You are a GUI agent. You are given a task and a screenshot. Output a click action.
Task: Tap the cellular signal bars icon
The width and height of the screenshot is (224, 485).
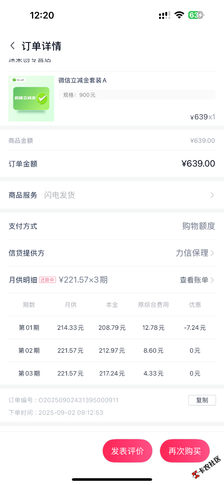(x=165, y=15)
